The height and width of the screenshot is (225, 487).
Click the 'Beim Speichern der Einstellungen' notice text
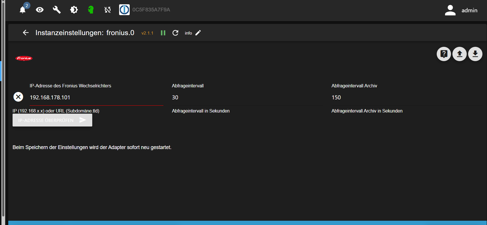(92, 147)
